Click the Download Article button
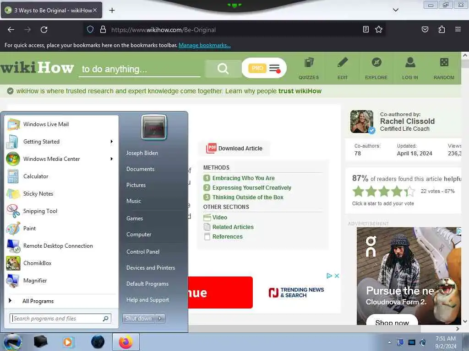 click(x=234, y=149)
